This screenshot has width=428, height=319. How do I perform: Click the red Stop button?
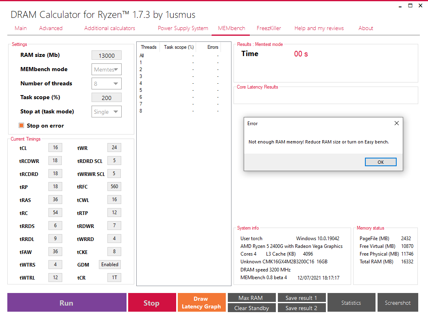coord(152,303)
